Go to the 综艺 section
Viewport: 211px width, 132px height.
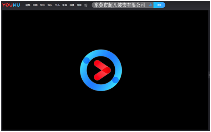tap(43, 5)
